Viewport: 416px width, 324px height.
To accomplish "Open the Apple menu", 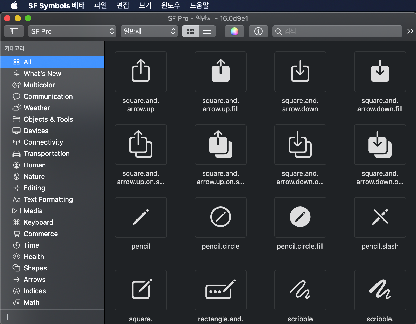I will (x=14, y=5).
